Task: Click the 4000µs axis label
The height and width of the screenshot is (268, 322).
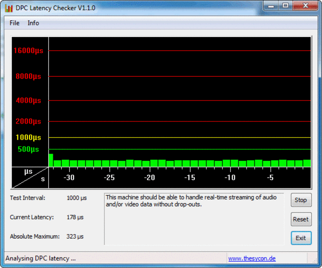Action: click(x=28, y=100)
